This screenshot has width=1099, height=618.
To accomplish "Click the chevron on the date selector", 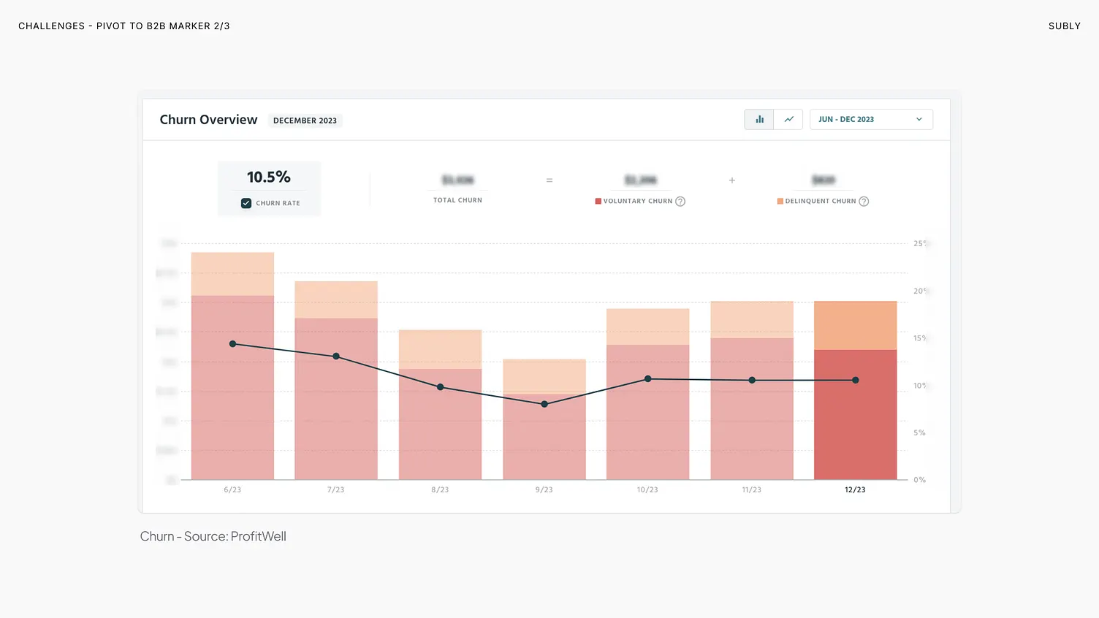I will point(921,119).
